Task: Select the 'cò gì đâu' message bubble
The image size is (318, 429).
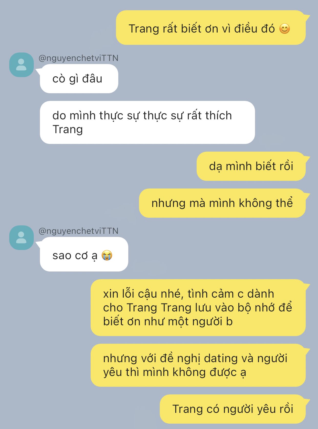Action: (79, 79)
